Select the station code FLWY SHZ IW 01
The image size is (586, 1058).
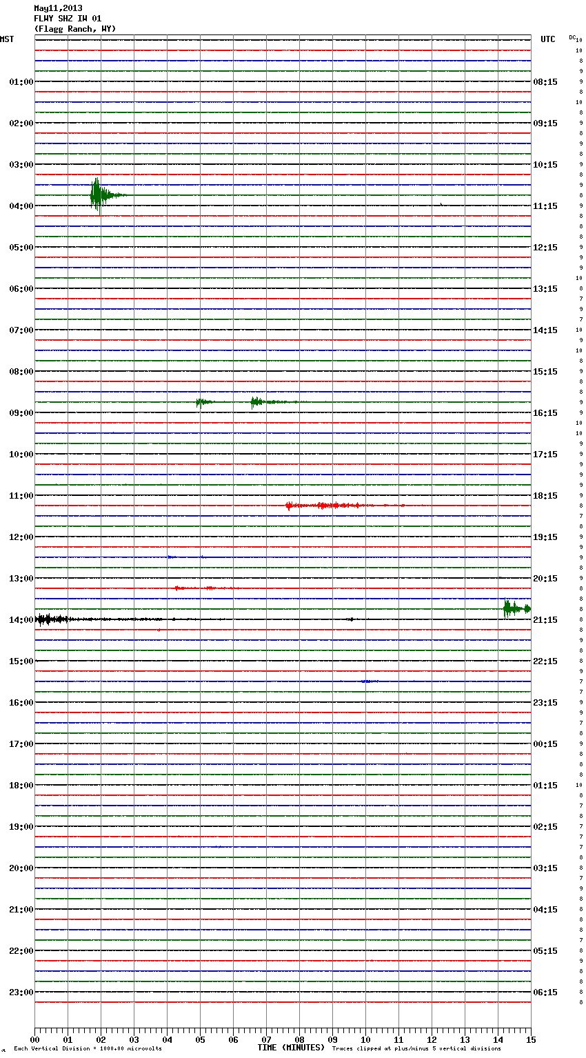click(x=68, y=19)
